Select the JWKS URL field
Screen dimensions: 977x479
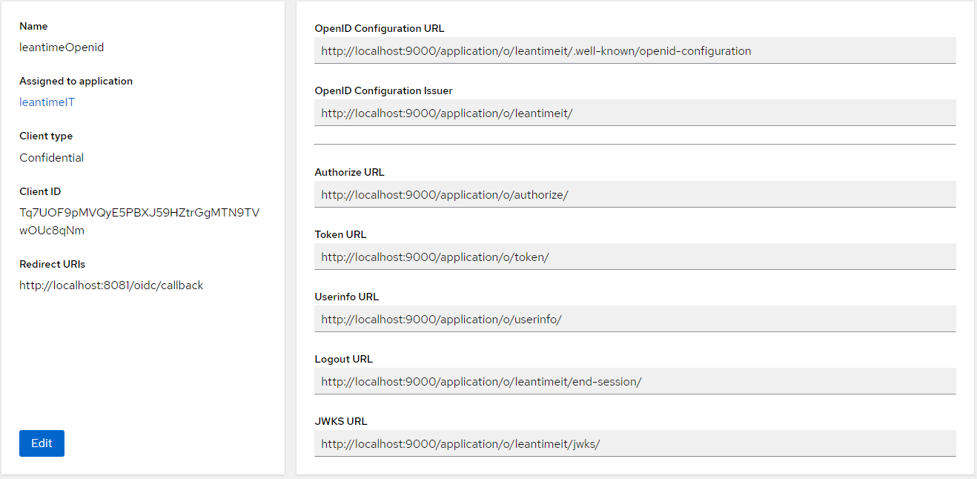pos(634,443)
